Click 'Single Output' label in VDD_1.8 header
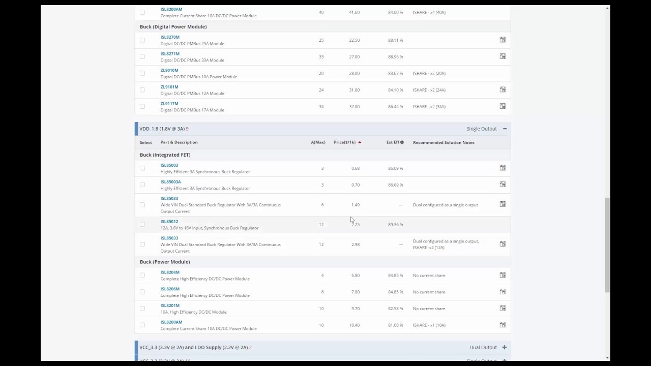Viewport: 651px width, 366px height. click(482, 129)
